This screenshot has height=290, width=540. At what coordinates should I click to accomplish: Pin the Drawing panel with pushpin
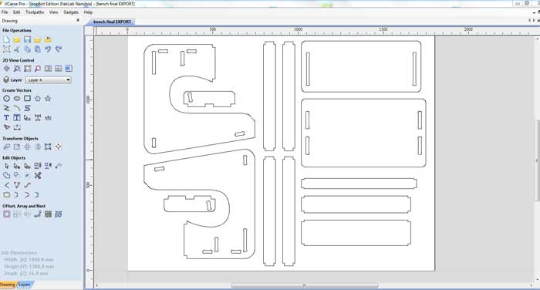78,21
